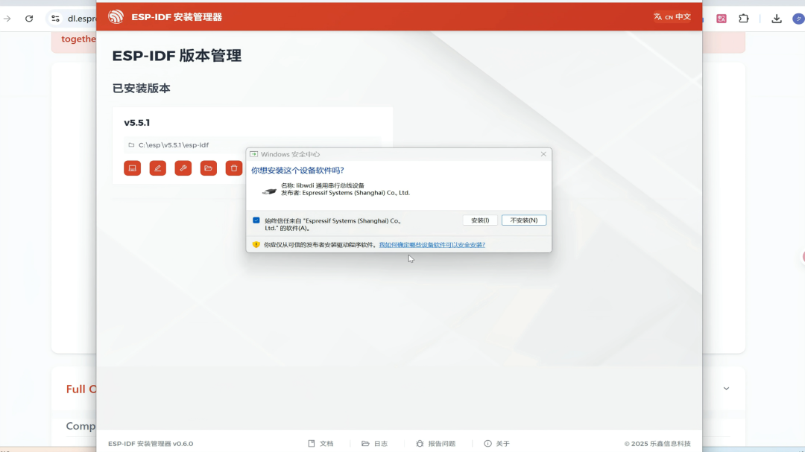Click the v5.5.1 version heading
Viewport: 805px width, 452px height.
point(137,123)
